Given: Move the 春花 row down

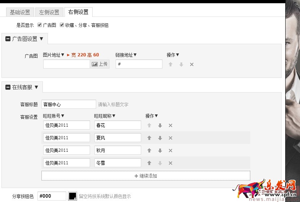Looking at the screenshot, I should 160,126.
